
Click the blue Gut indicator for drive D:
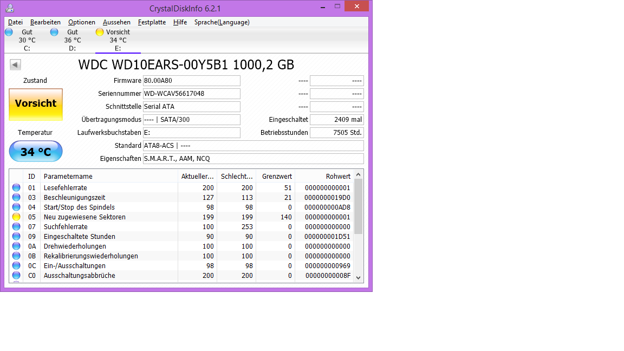pyautogui.click(x=54, y=32)
